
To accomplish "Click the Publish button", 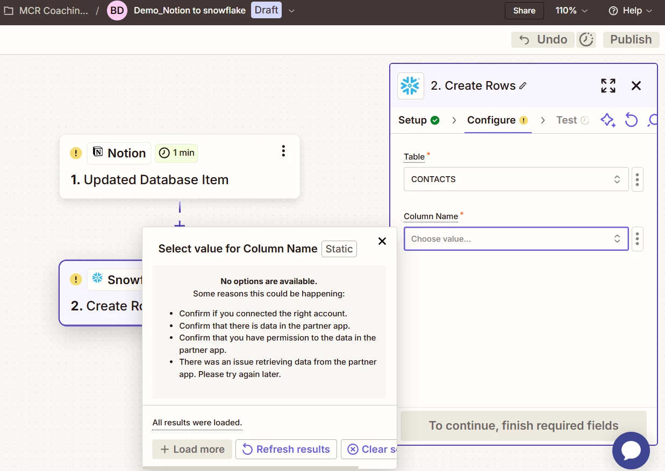I will tap(631, 40).
